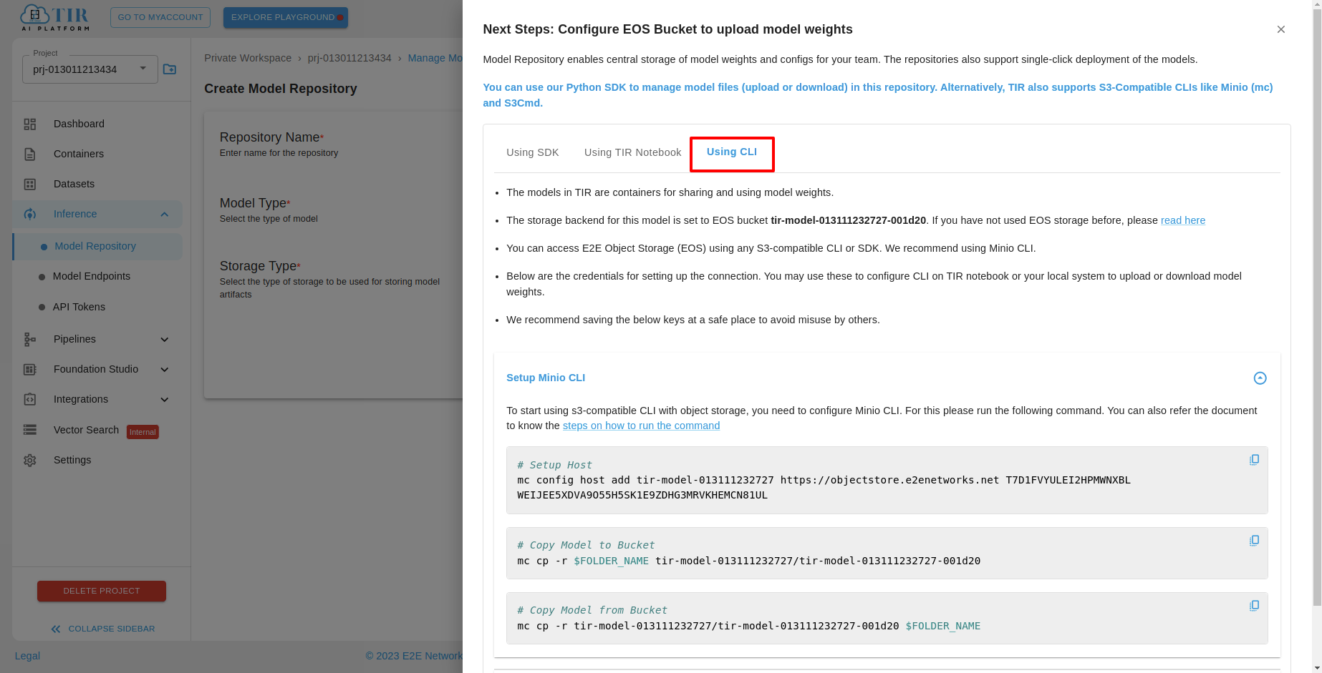The height and width of the screenshot is (673, 1322).
Task: Click the Settings label in sidebar
Action: 72,460
